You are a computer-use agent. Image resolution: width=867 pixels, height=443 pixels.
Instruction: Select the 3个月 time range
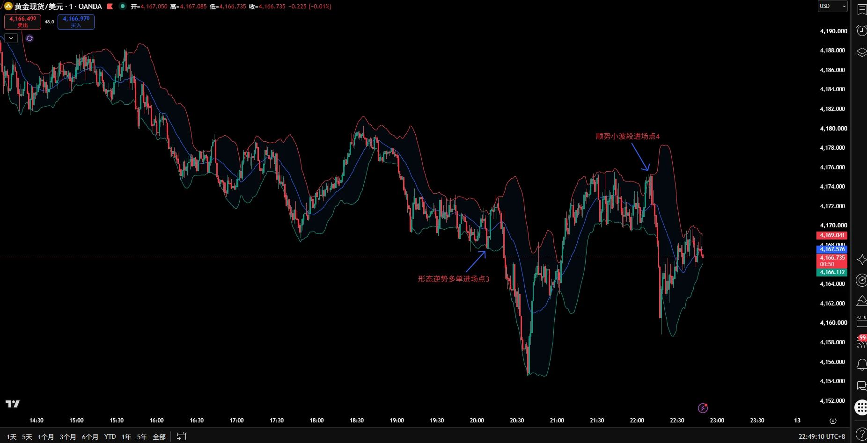pyautogui.click(x=68, y=436)
